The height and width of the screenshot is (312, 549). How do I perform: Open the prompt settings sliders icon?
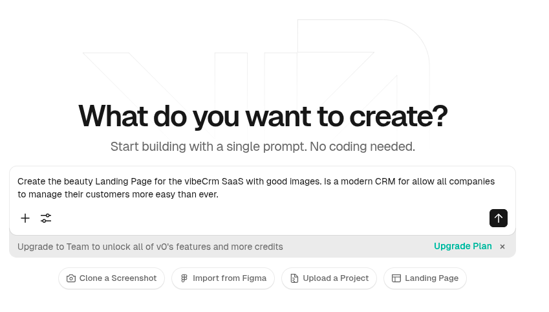click(x=46, y=218)
